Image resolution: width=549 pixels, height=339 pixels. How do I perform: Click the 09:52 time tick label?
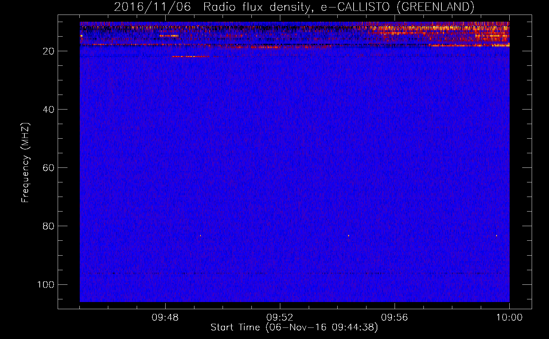pyautogui.click(x=280, y=318)
